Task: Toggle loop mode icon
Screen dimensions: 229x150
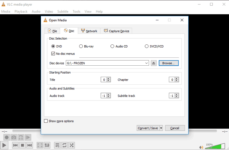Action: click(64, 145)
